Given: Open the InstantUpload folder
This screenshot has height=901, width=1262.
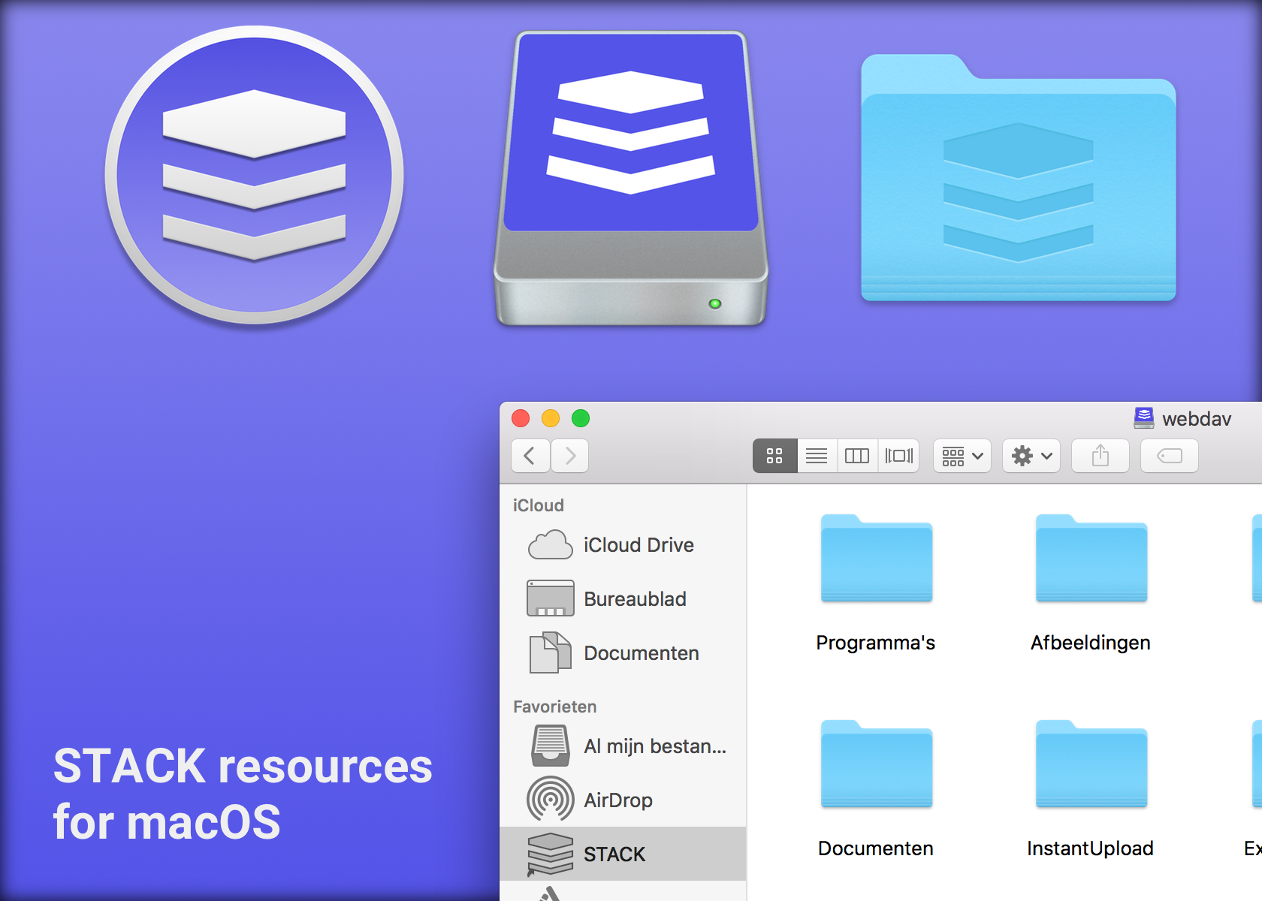Looking at the screenshot, I should point(1090,764).
